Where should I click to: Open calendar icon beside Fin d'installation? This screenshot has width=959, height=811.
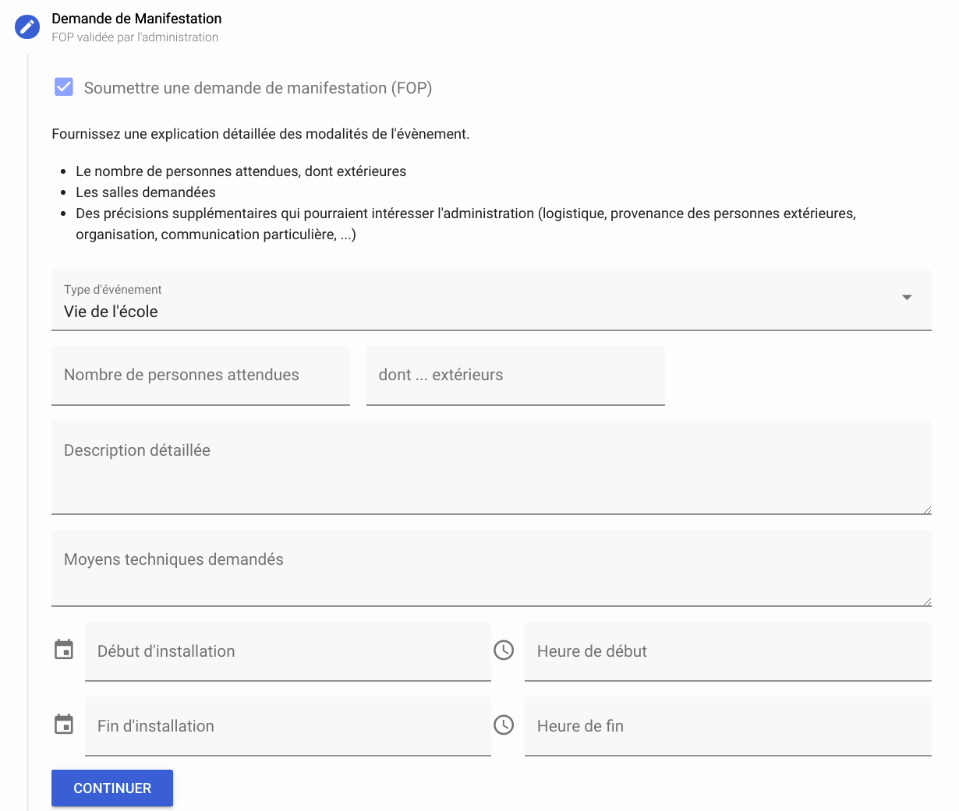(x=64, y=725)
